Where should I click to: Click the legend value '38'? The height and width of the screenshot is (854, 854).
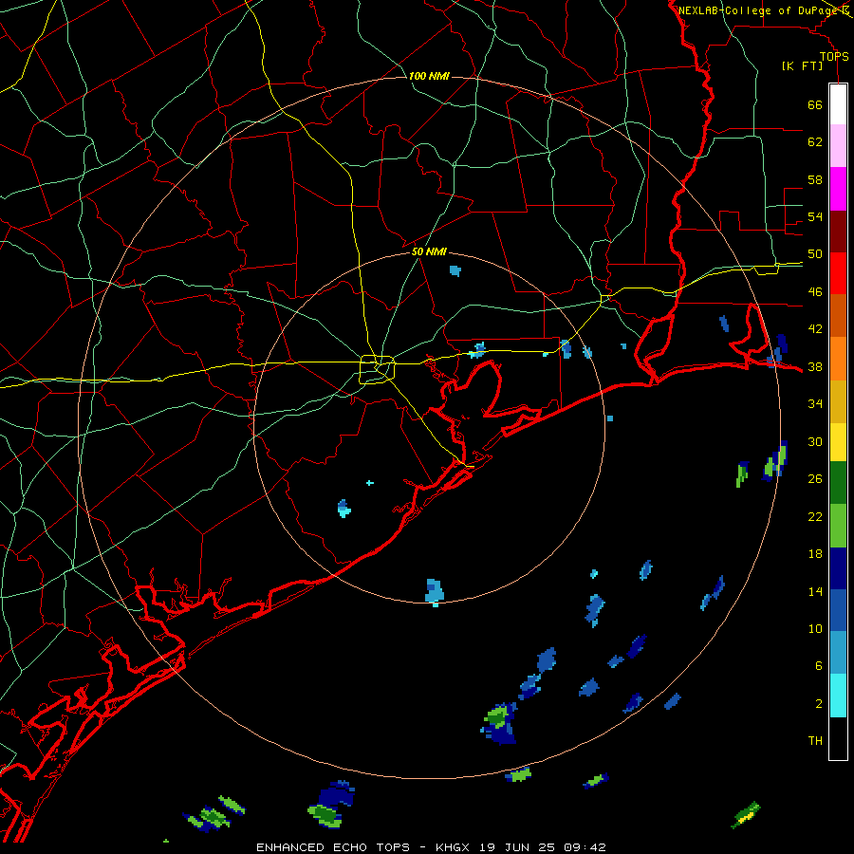coord(815,366)
